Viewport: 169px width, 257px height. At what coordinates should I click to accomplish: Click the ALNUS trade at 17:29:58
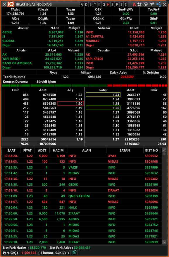[x=82, y=219]
